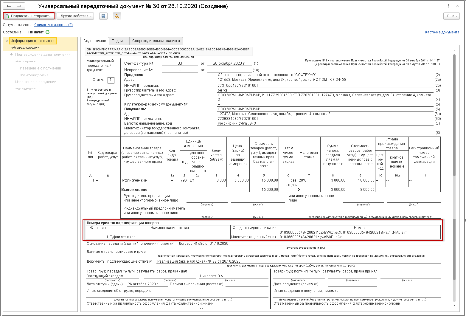This screenshot has width=466, height=316.
Task: Go back with the left arrow button
Action: click(x=9, y=6)
